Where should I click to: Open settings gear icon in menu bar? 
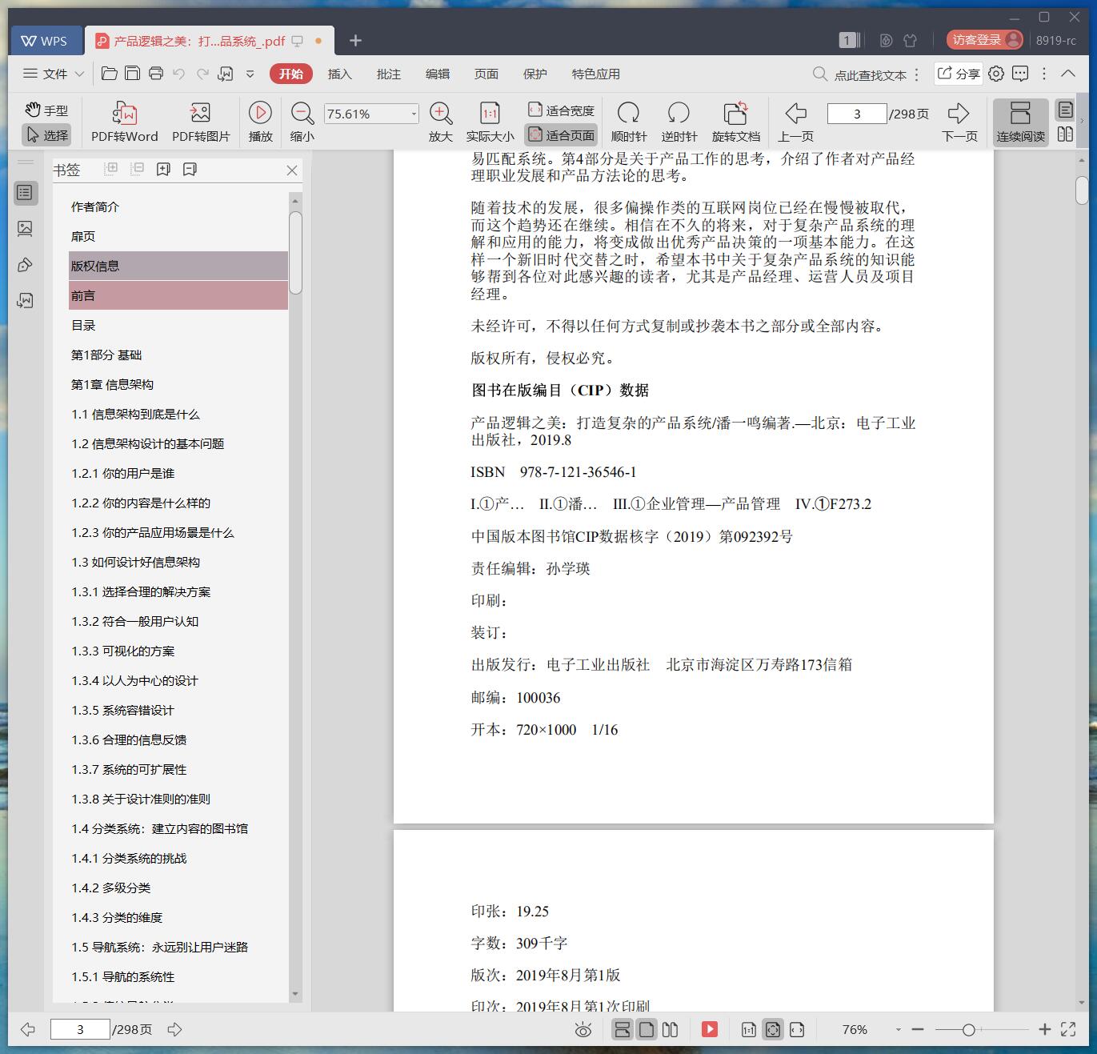[x=996, y=74]
